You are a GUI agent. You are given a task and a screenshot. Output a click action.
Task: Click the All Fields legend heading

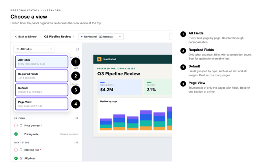(196, 33)
